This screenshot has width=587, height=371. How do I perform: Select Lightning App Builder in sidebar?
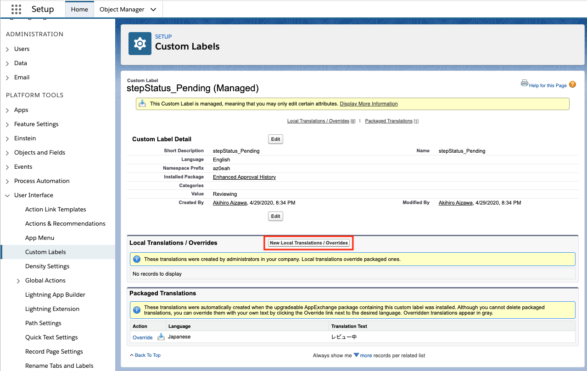click(x=55, y=295)
